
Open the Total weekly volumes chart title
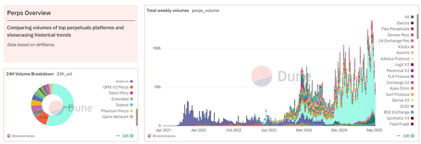[168, 10]
